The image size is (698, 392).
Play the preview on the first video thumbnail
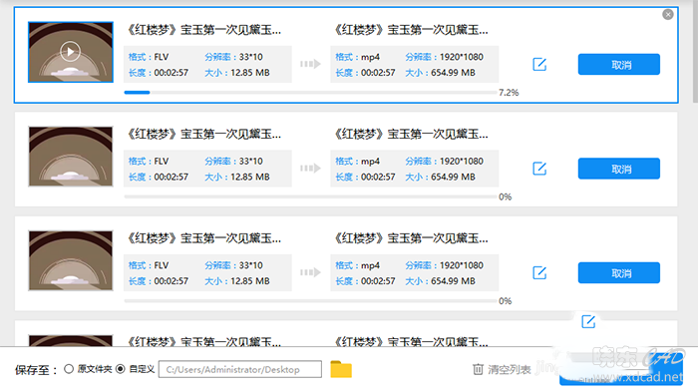click(x=71, y=52)
